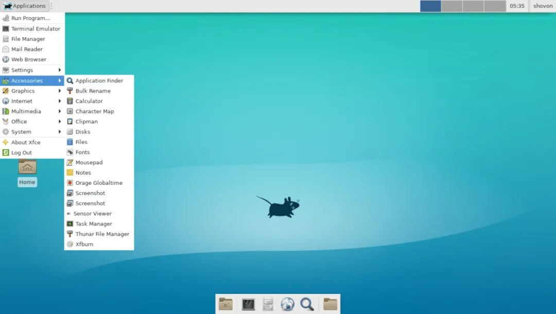The image size is (556, 314).
Task: Select the Home folder desktop icon
Action: click(27, 167)
